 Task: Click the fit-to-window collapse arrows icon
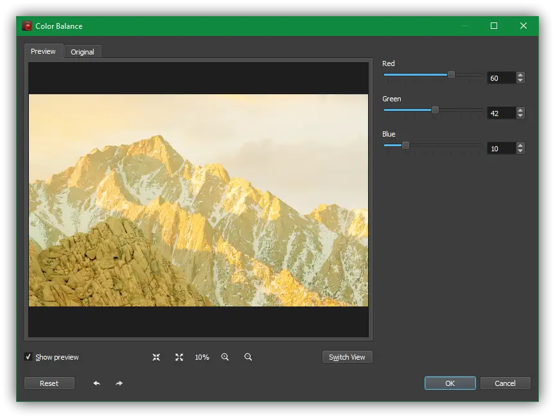point(156,357)
